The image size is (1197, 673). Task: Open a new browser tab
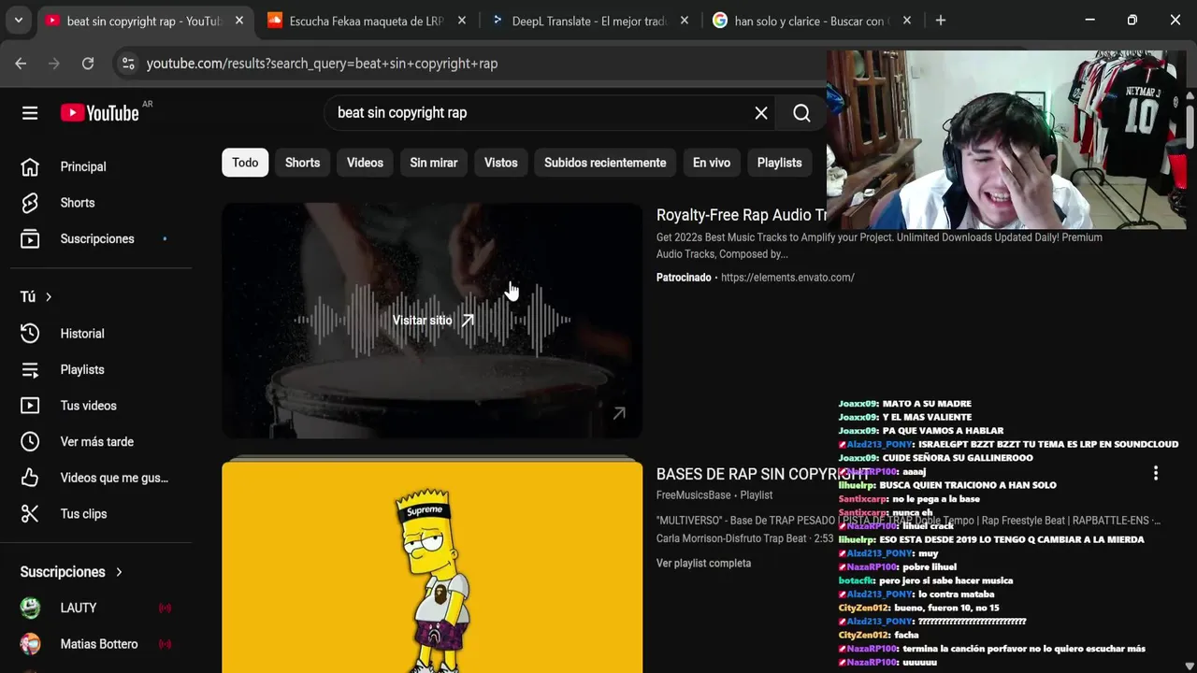(x=941, y=21)
